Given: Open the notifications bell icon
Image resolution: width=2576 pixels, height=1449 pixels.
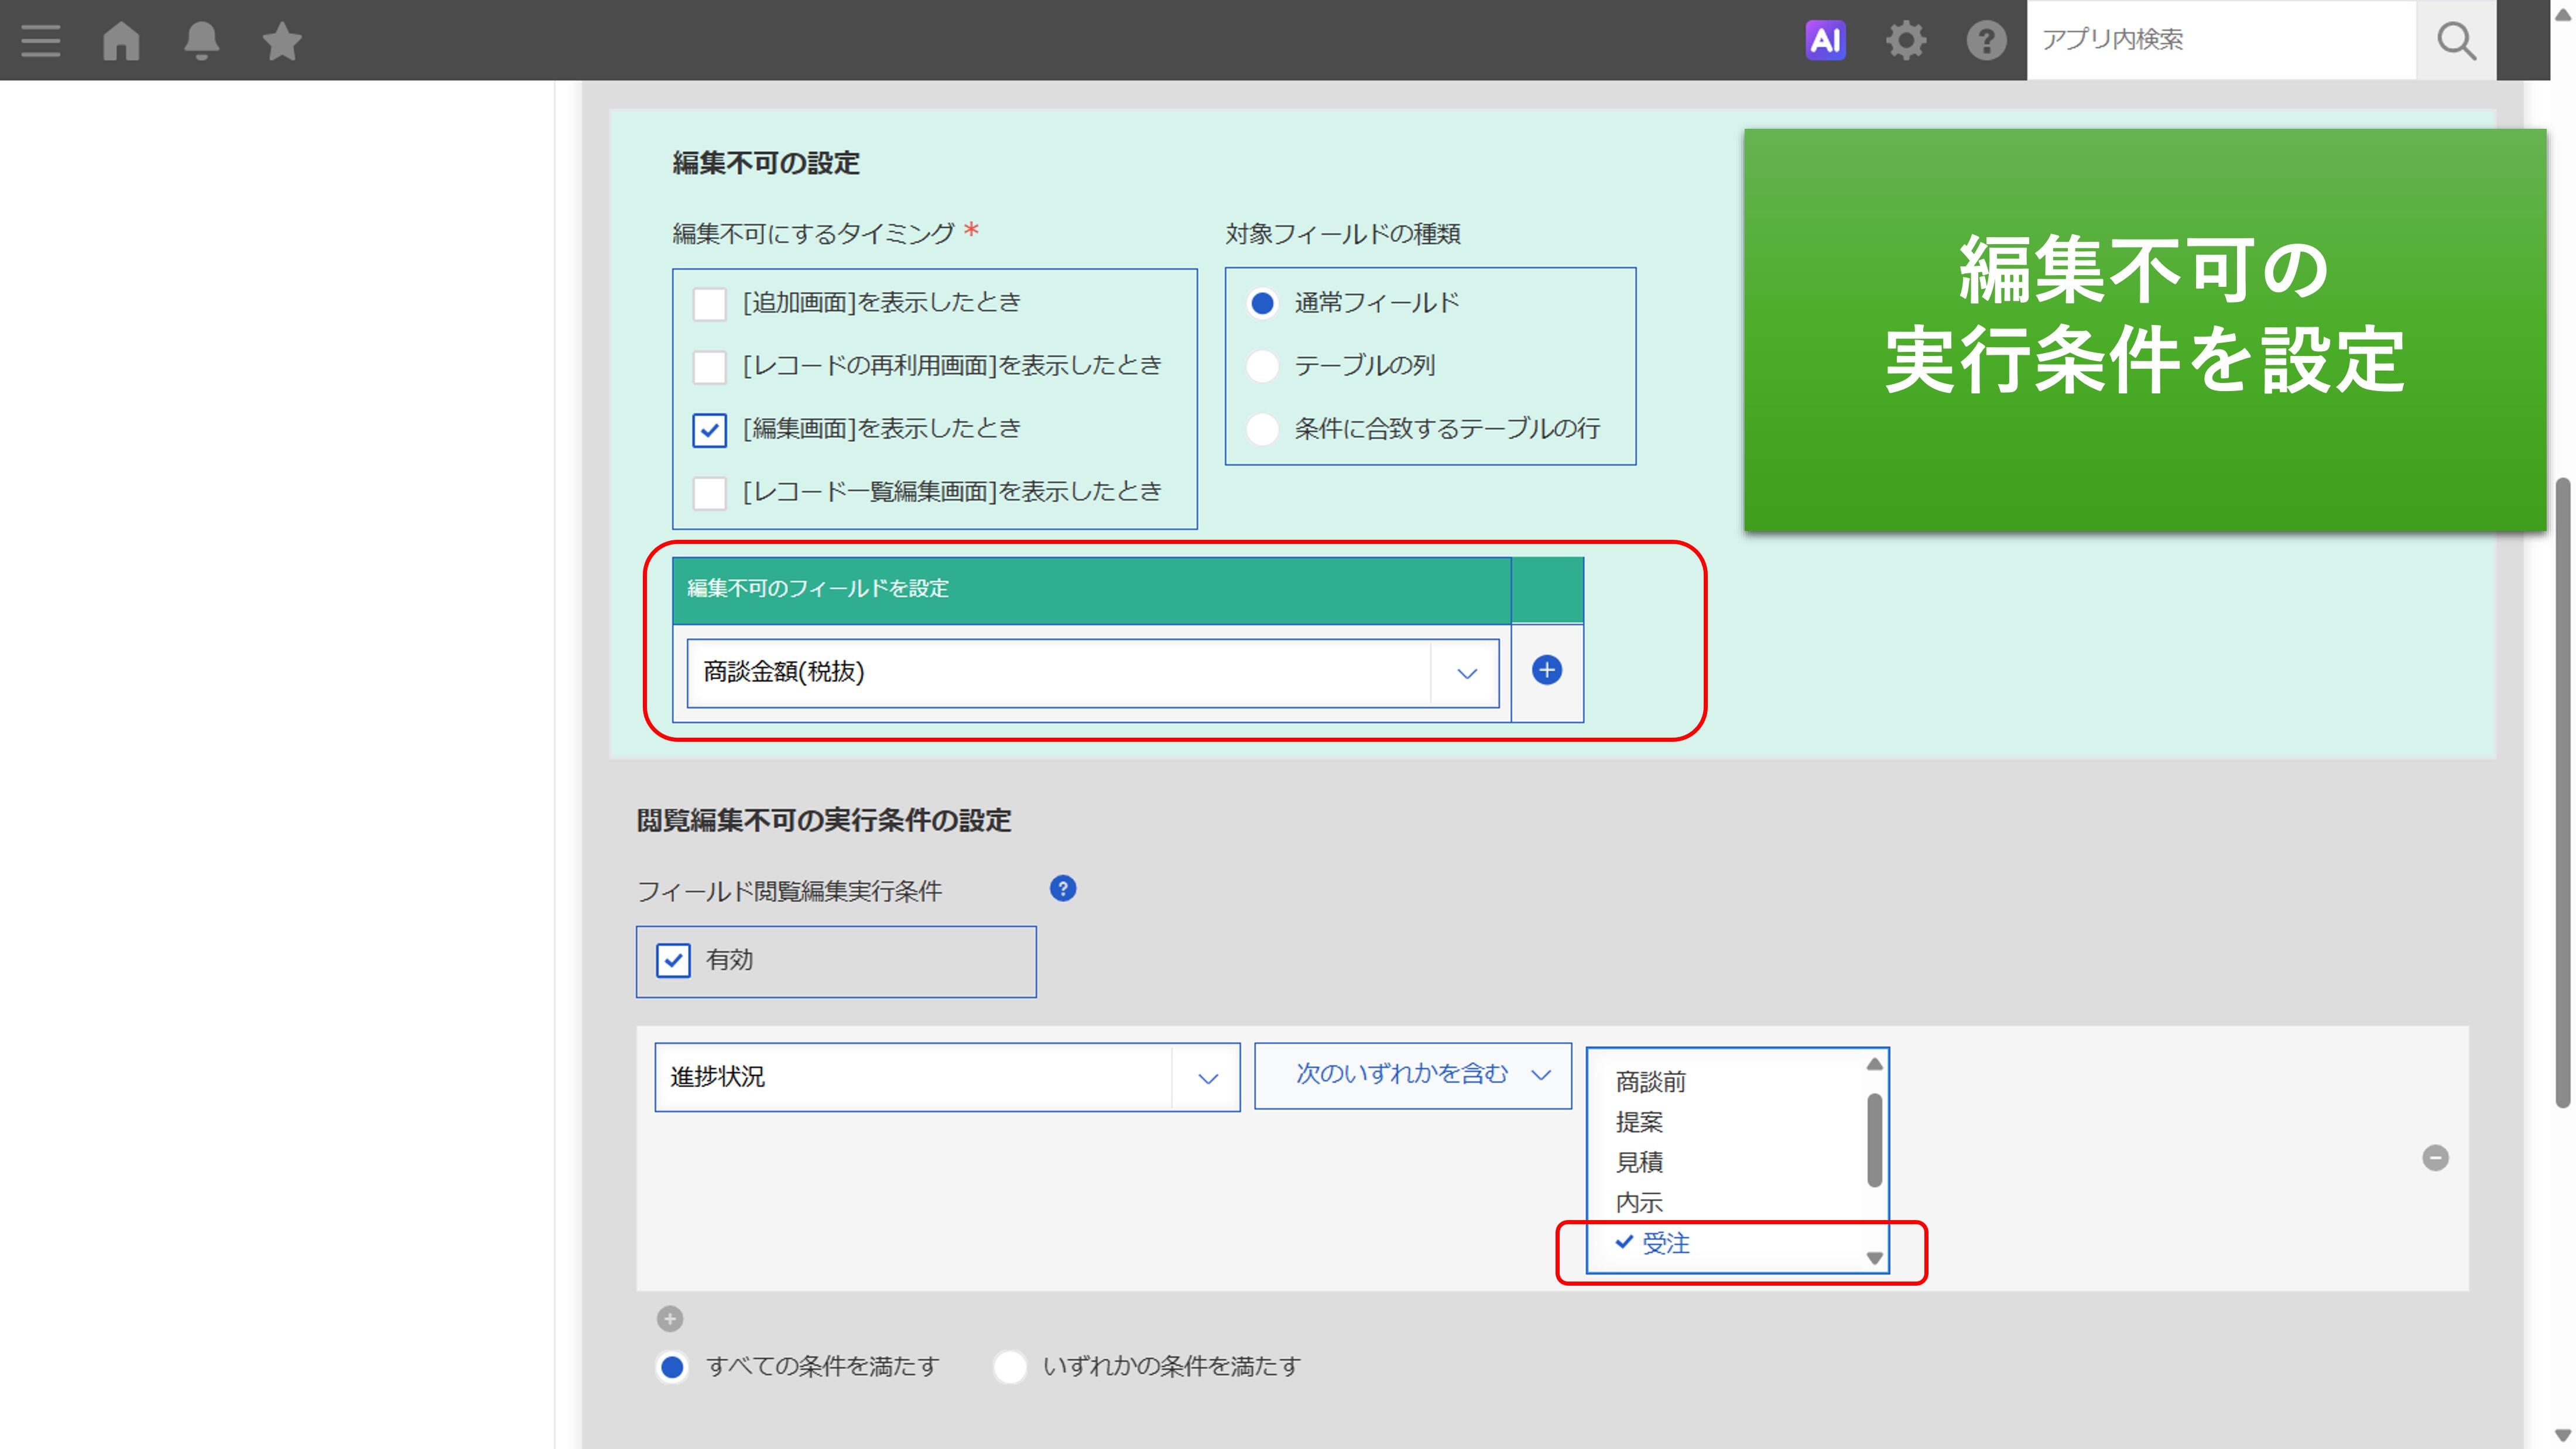Looking at the screenshot, I should click(x=201, y=41).
